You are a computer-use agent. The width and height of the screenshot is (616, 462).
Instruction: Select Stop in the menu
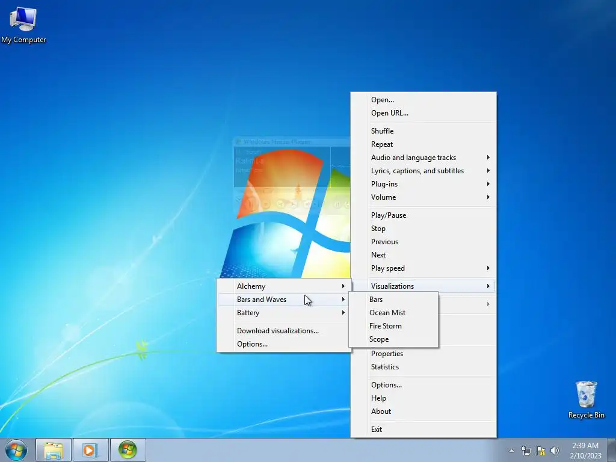(423, 229)
